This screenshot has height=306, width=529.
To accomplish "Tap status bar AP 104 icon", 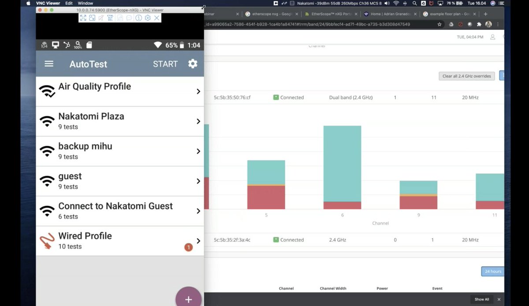I will tap(44, 45).
